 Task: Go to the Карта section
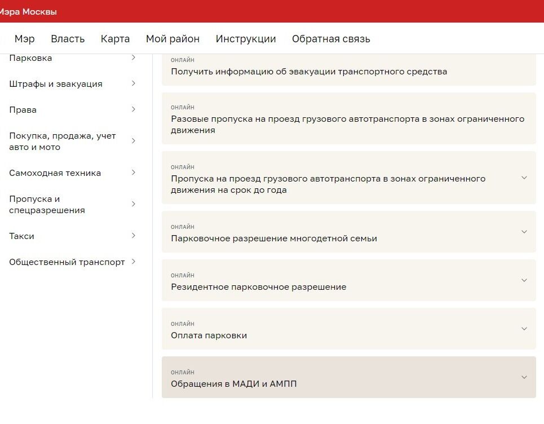115,39
